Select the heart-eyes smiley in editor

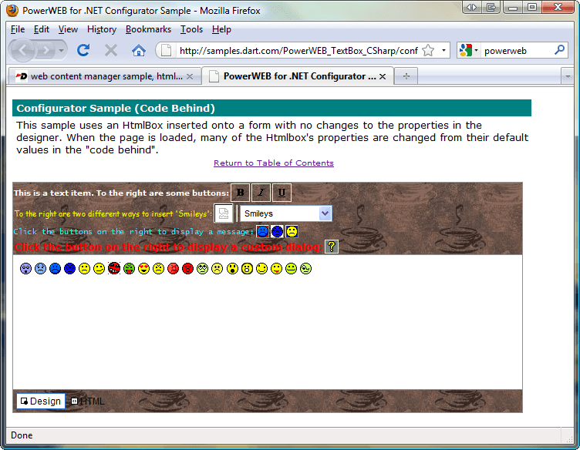coord(143,269)
